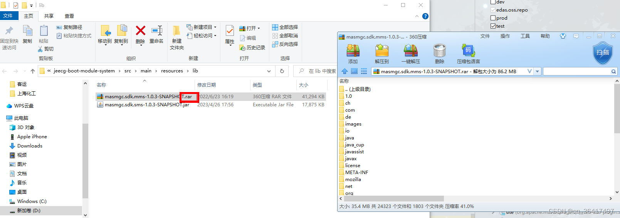
Task: Switch to the Share (共享) ribbon tab
Action: coord(49,16)
